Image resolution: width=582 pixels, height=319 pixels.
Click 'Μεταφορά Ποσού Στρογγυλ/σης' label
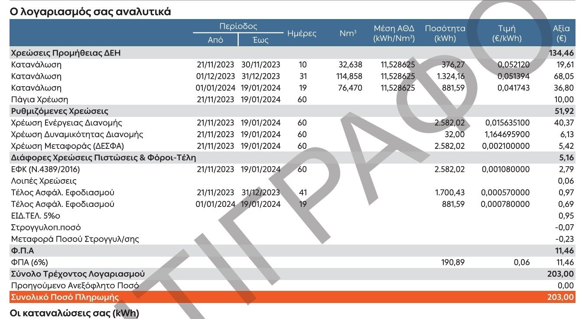pos(75,239)
